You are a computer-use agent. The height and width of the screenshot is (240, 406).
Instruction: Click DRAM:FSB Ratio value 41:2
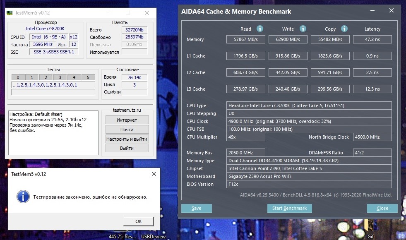372,153
